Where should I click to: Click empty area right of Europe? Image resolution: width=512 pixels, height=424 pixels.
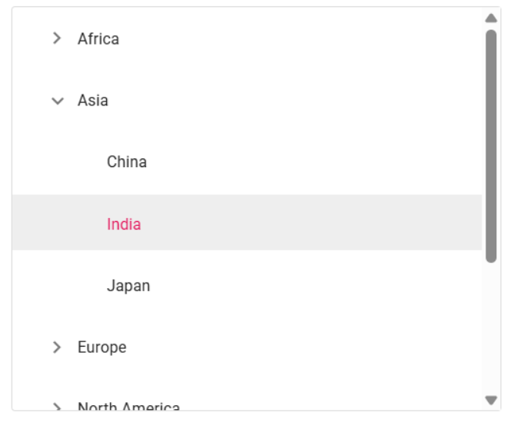312,347
